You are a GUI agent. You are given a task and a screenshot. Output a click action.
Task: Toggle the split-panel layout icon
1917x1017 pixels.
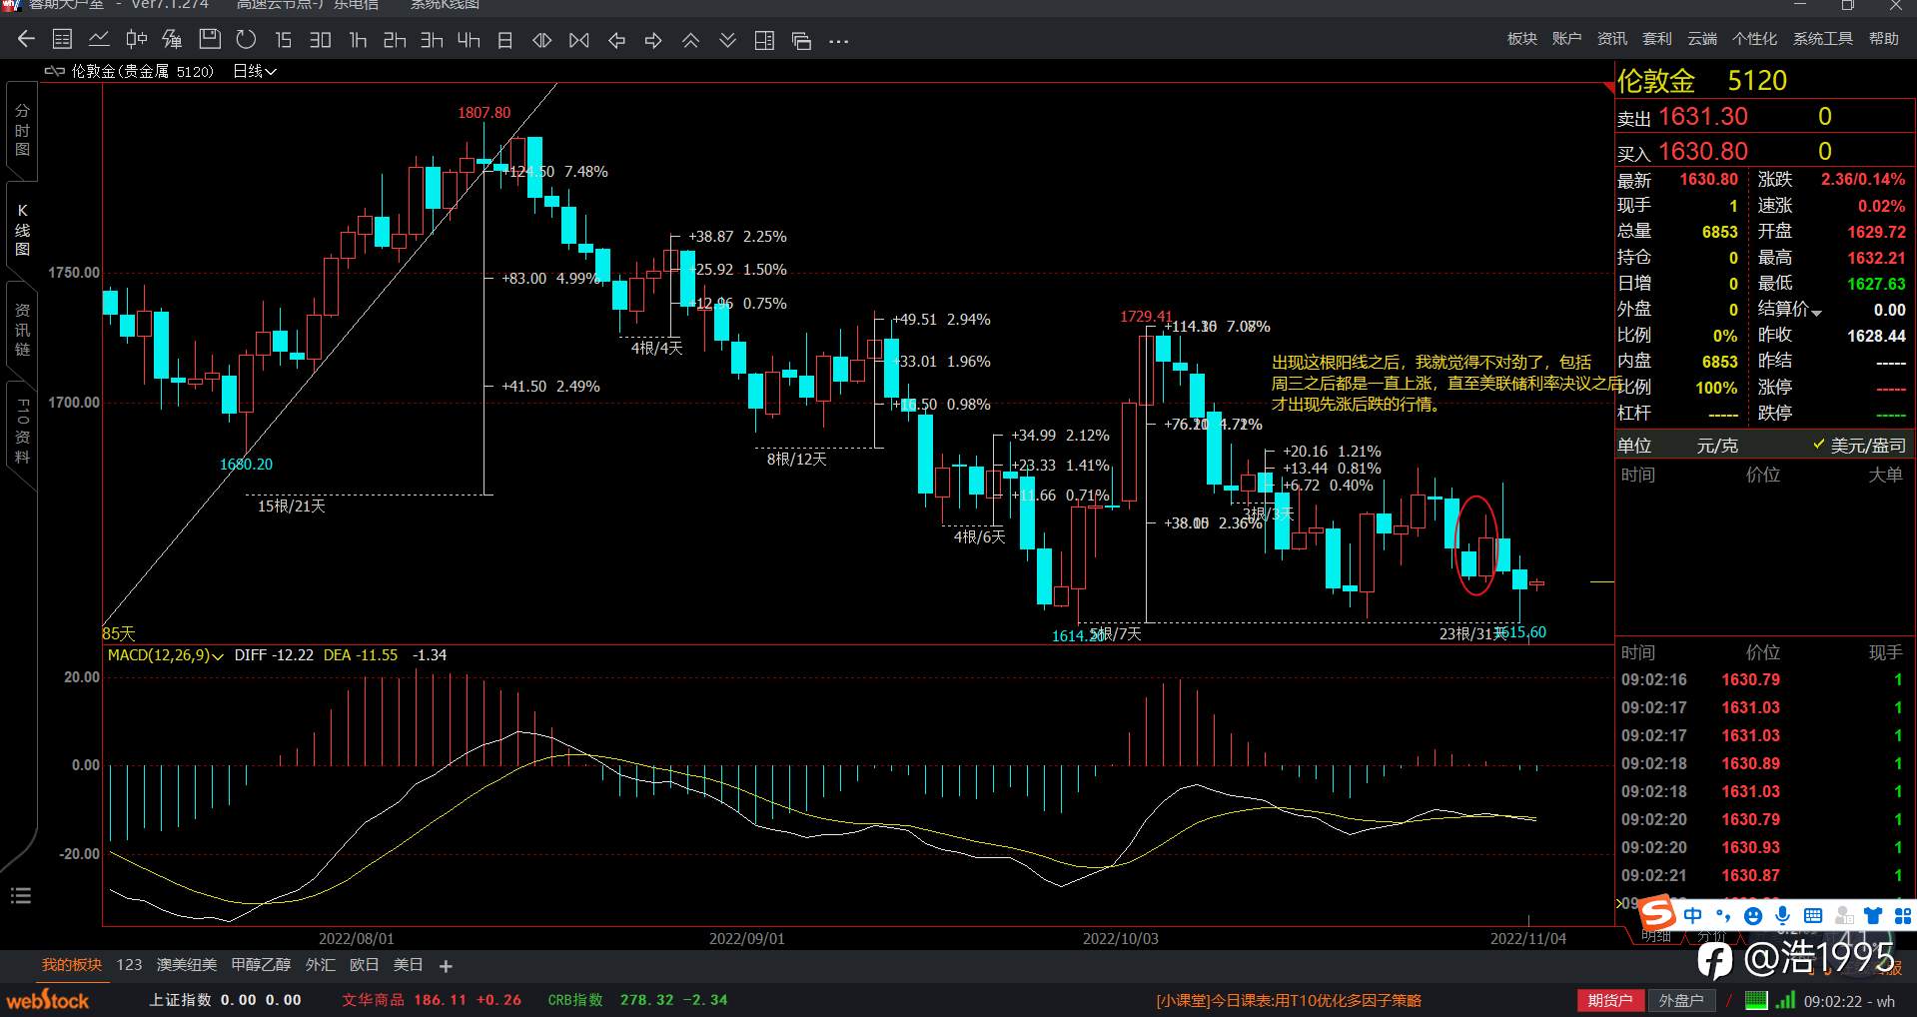click(764, 40)
